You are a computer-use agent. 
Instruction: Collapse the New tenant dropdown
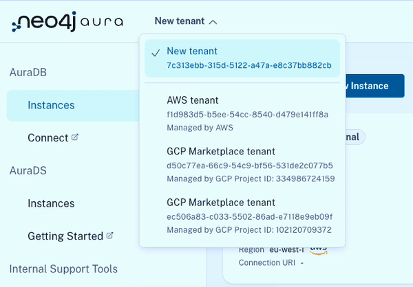(186, 21)
